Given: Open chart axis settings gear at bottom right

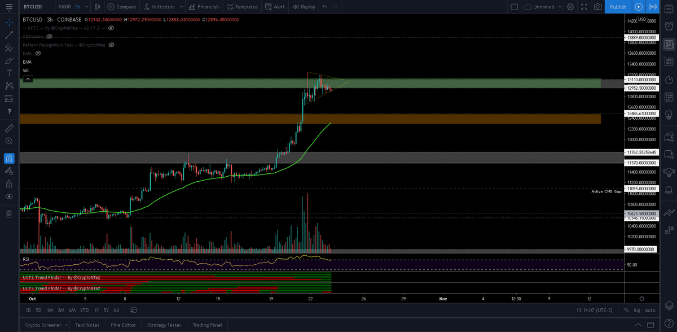Looking at the screenshot, I should [x=642, y=298].
